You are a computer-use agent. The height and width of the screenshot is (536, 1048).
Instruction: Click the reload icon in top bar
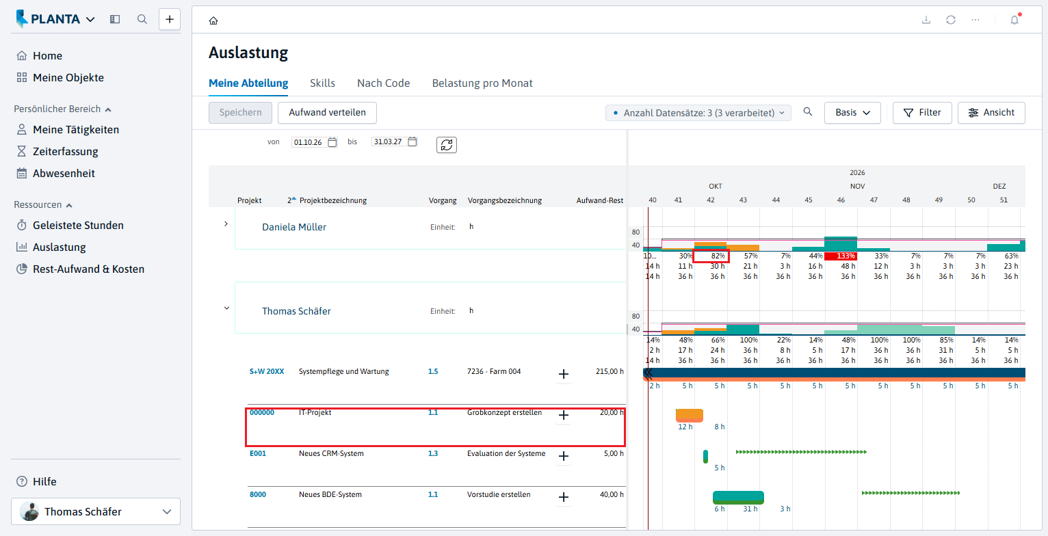(951, 20)
